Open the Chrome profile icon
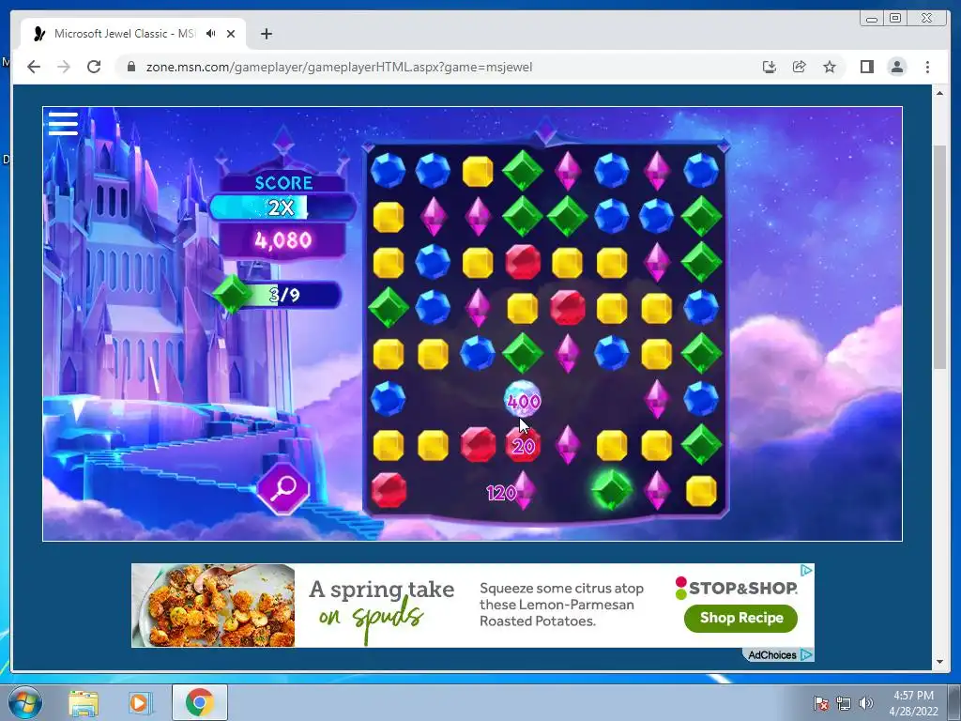Screen dimensions: 961x721 897,67
